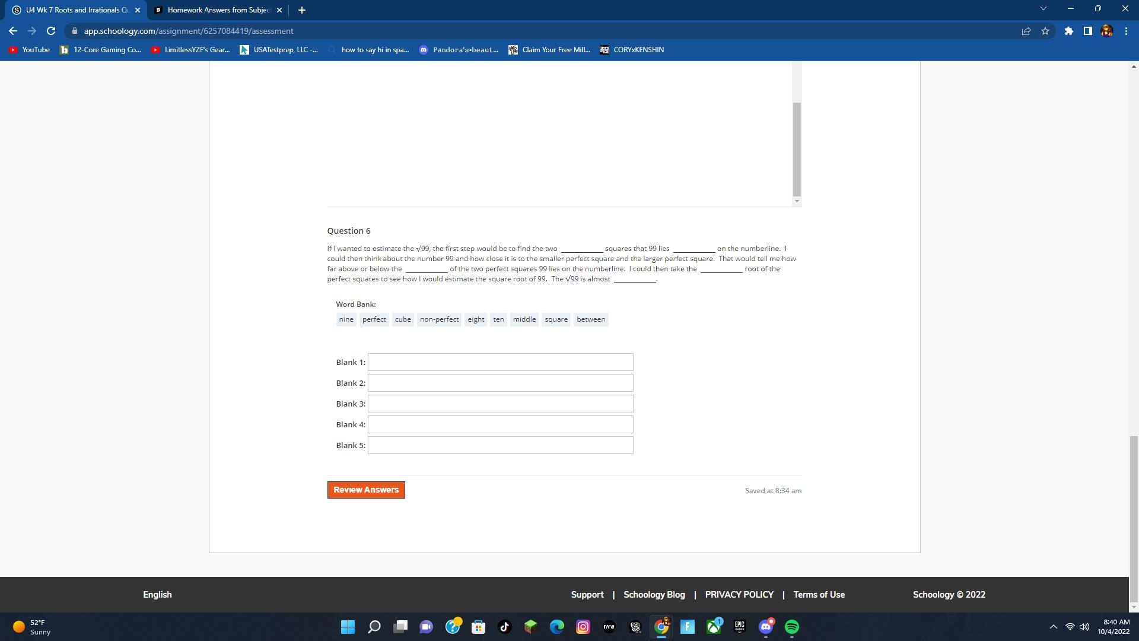The image size is (1139, 641).
Task: Open the Chrome three-dot menu
Action: (x=1126, y=31)
